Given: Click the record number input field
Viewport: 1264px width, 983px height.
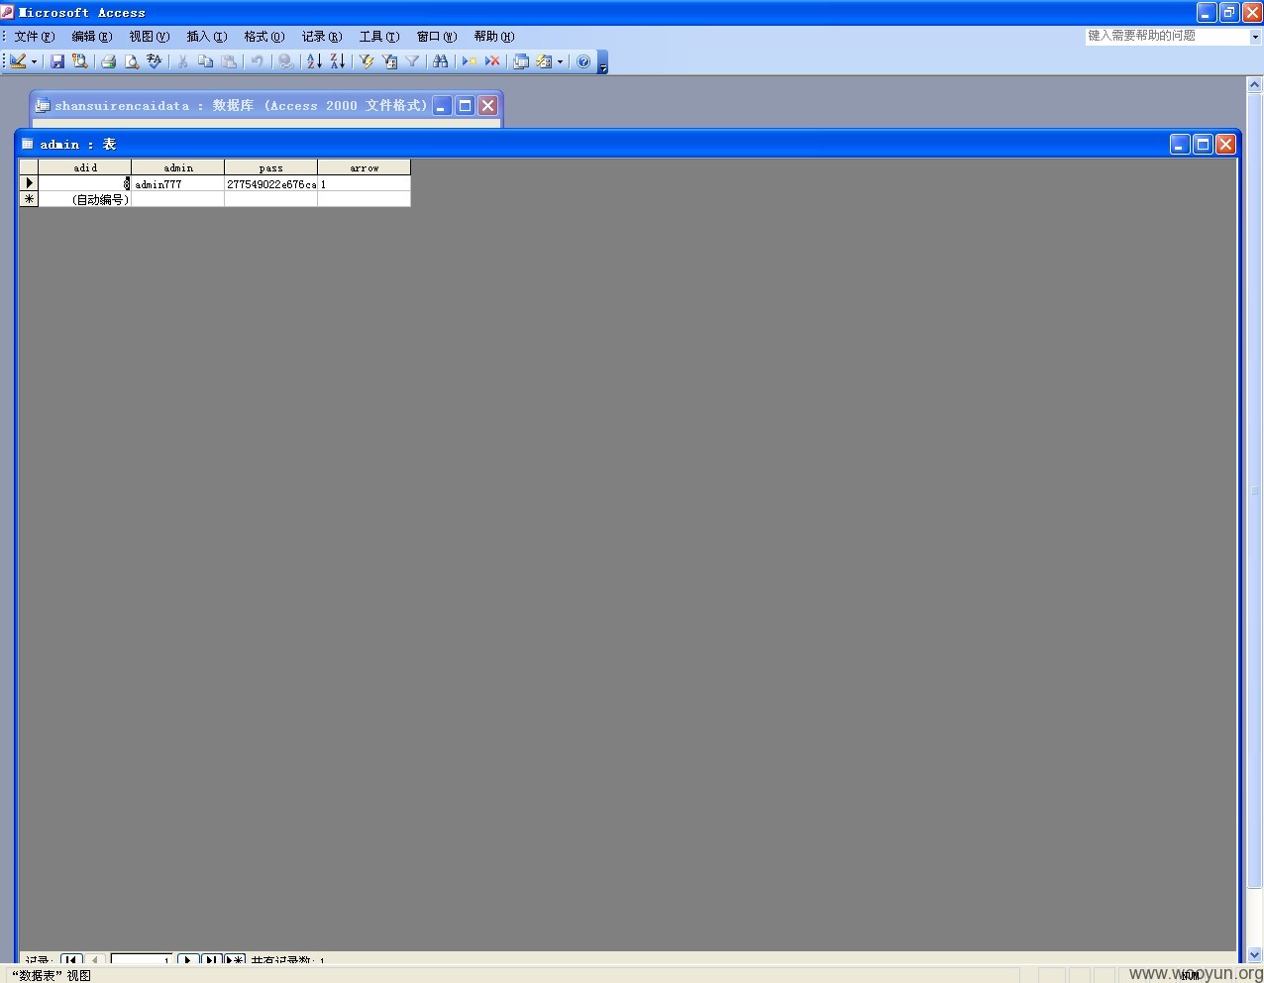Looking at the screenshot, I should 142,959.
